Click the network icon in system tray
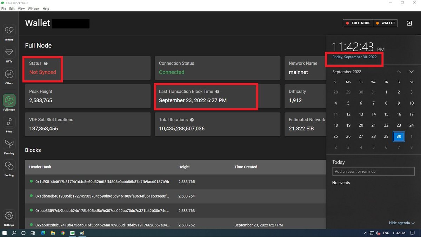421x238 pixels. 372,233
